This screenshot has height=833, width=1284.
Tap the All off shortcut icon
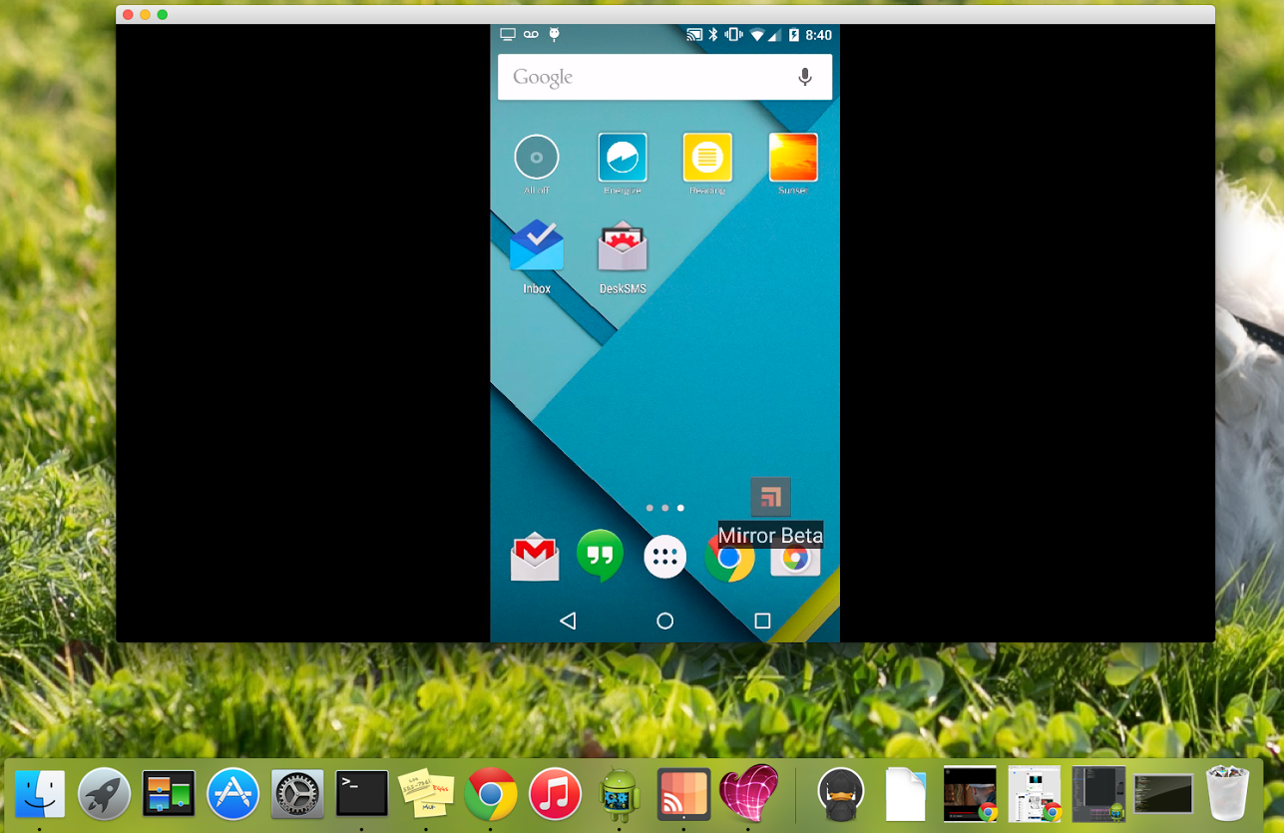pyautogui.click(x=537, y=158)
